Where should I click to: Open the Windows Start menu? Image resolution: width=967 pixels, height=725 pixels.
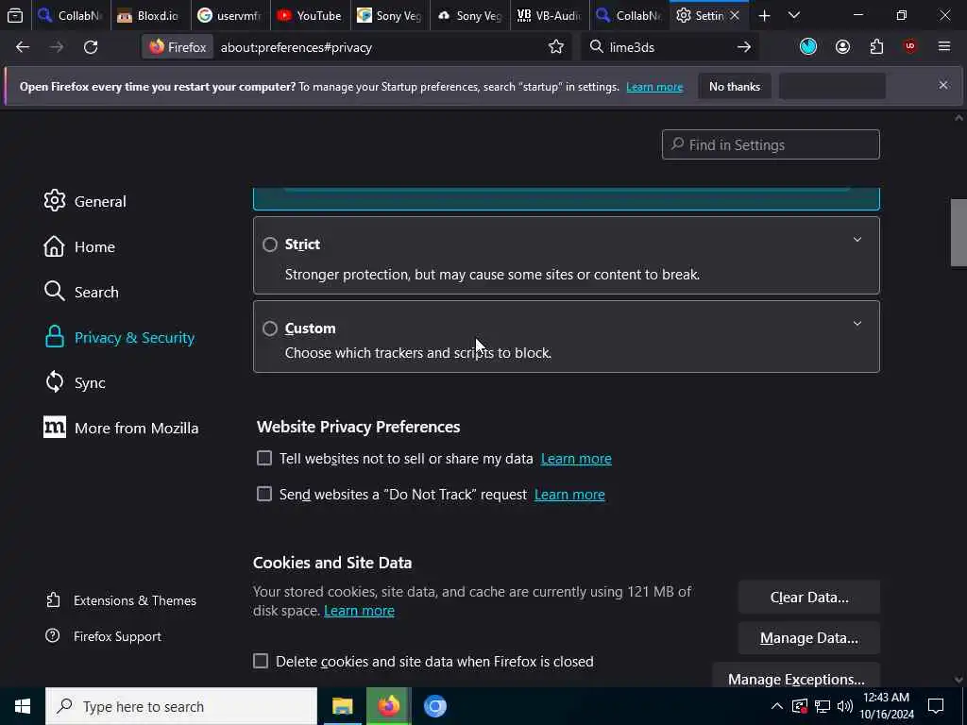coord(23,706)
